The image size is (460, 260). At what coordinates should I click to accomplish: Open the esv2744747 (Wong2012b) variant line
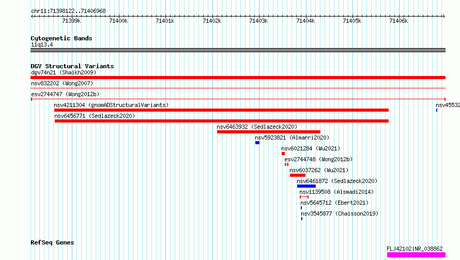238,99
